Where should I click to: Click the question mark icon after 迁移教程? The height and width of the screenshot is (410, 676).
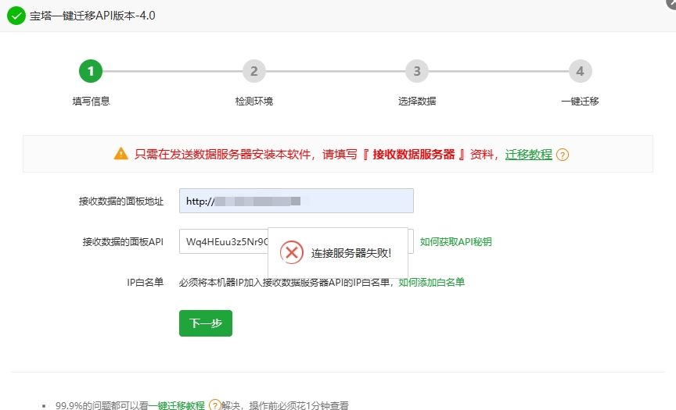click(563, 155)
